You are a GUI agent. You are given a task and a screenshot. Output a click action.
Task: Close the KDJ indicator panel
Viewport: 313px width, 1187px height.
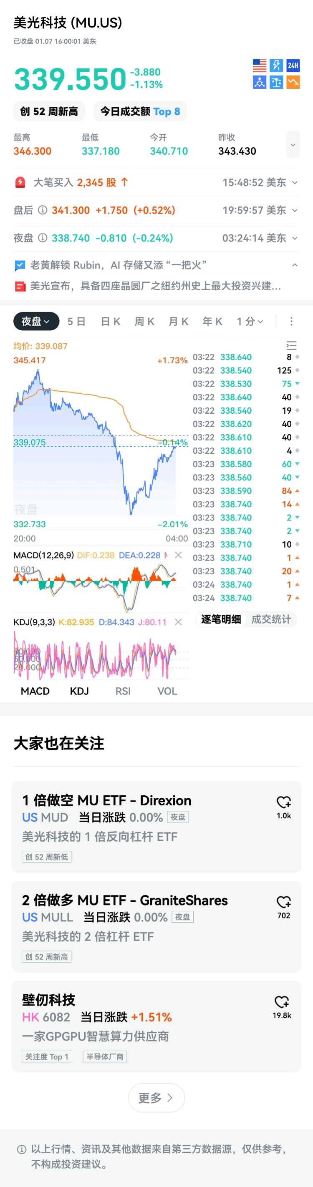[178, 622]
